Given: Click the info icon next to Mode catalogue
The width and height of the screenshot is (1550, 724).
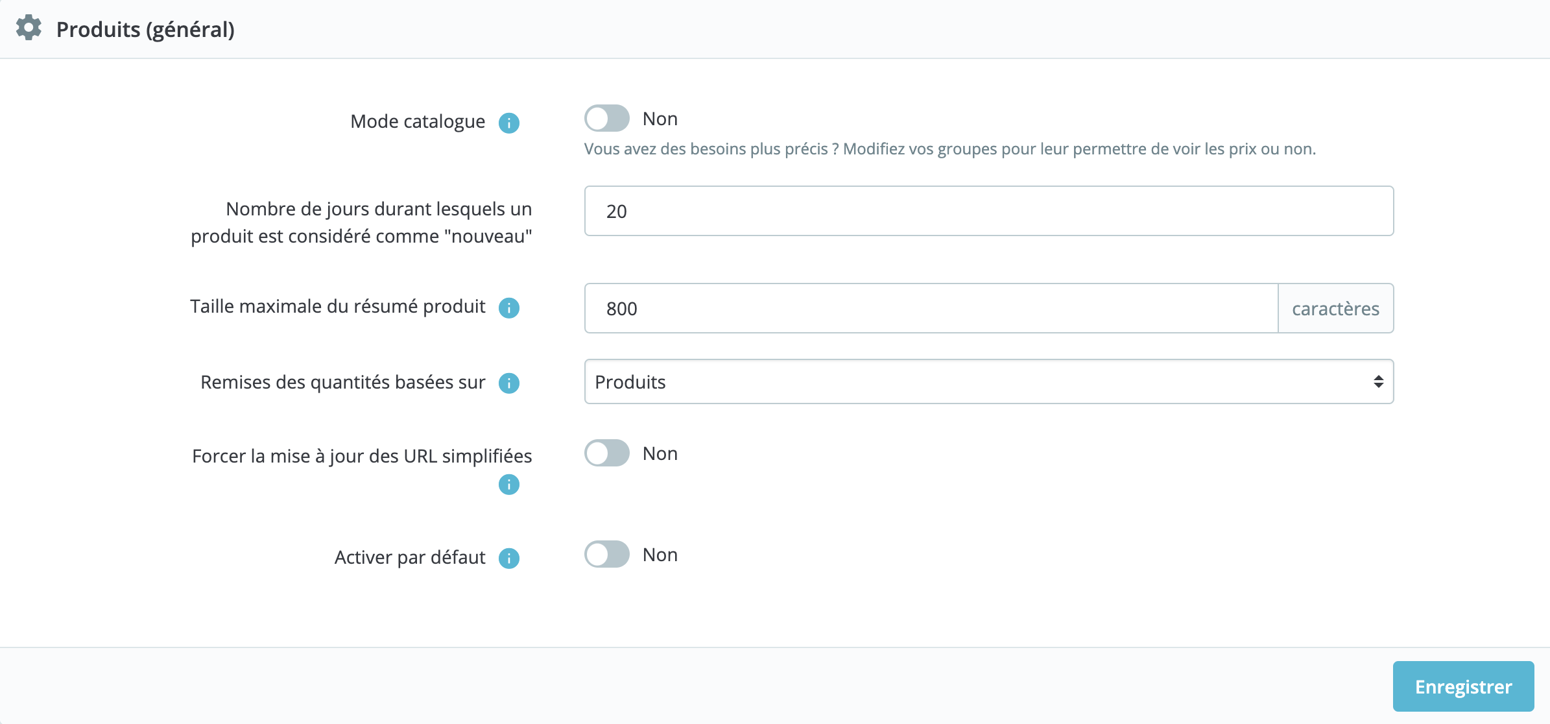Looking at the screenshot, I should coord(509,123).
